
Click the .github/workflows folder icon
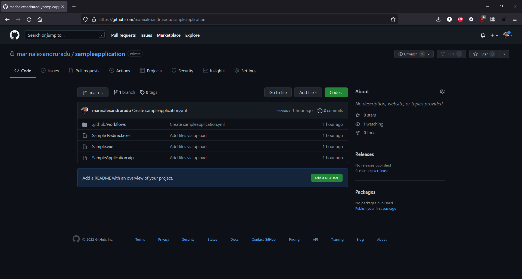[x=85, y=124]
